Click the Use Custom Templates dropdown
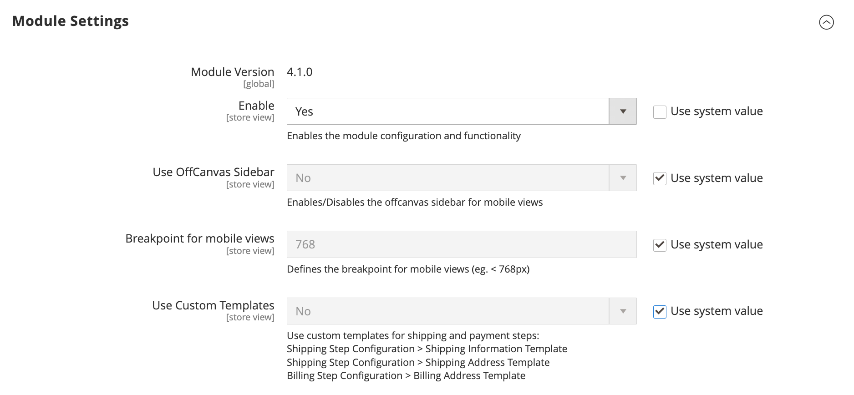This screenshot has width=854, height=395. point(462,311)
